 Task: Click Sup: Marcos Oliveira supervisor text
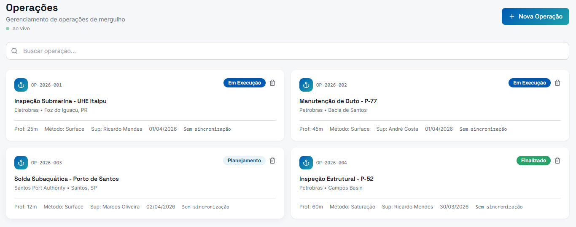point(115,207)
